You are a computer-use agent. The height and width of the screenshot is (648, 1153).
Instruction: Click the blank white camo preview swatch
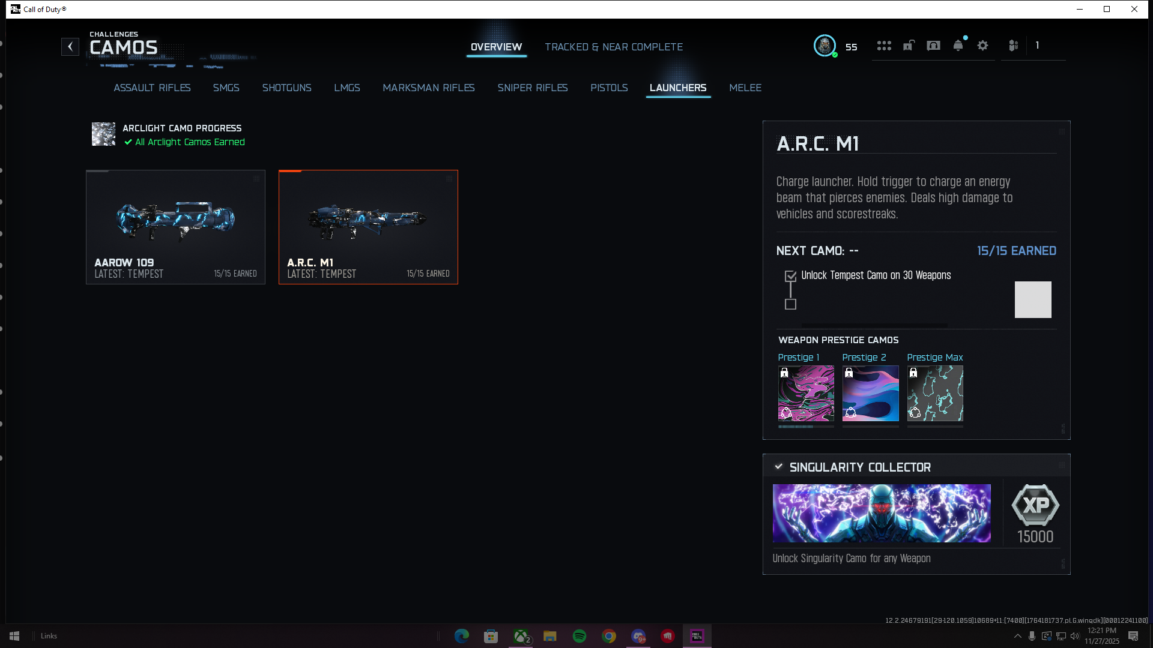click(x=1033, y=299)
